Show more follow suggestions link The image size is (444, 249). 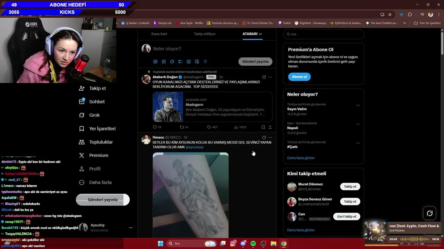(x=301, y=230)
